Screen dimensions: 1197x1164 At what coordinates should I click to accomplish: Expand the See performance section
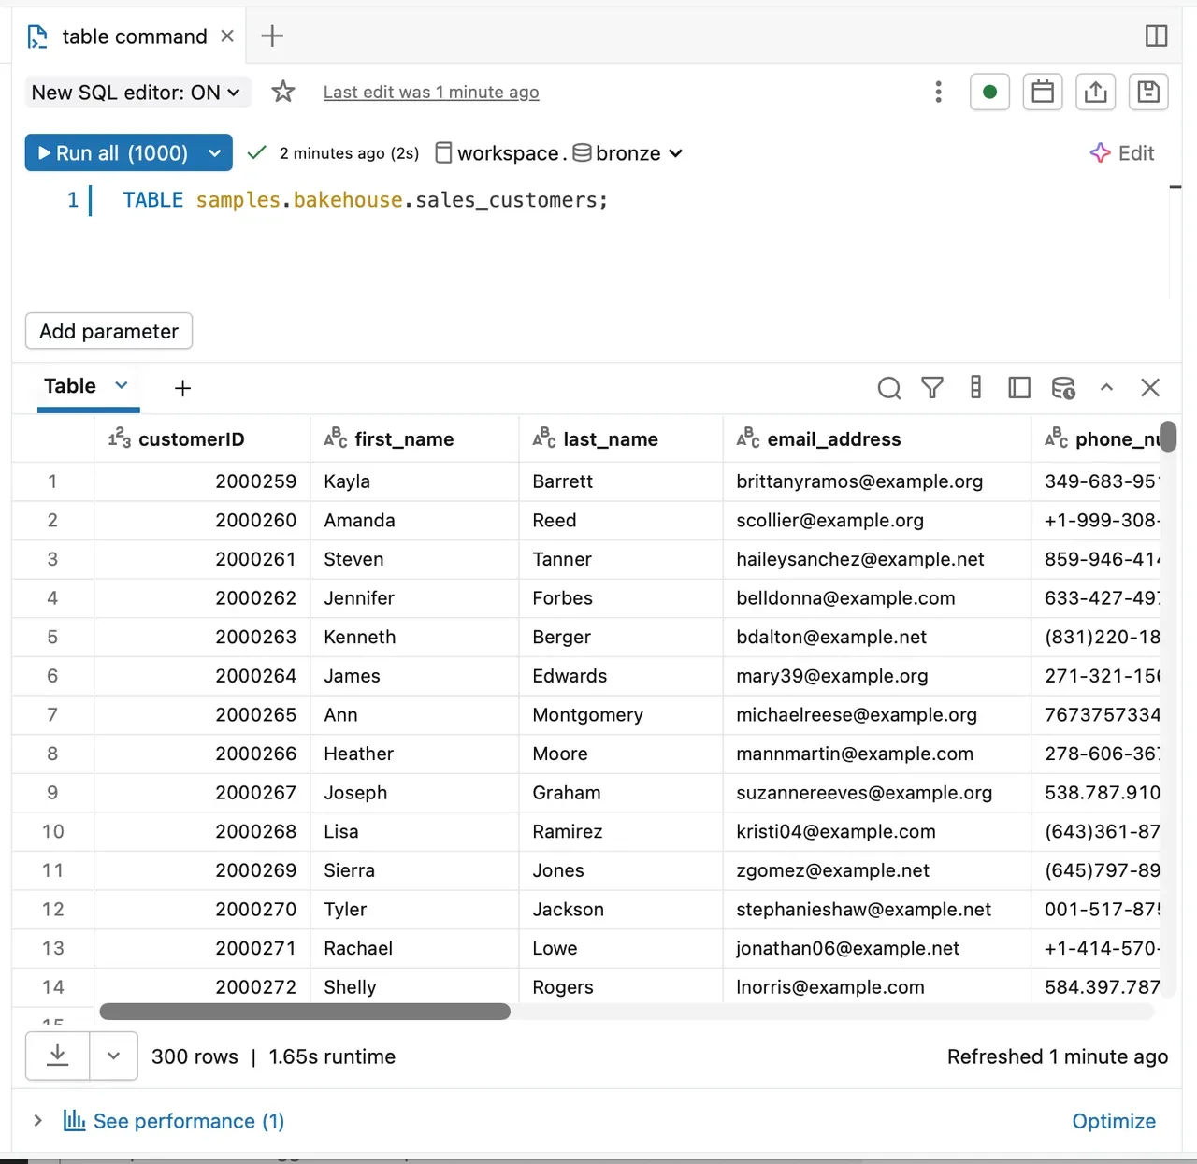coord(37,1120)
